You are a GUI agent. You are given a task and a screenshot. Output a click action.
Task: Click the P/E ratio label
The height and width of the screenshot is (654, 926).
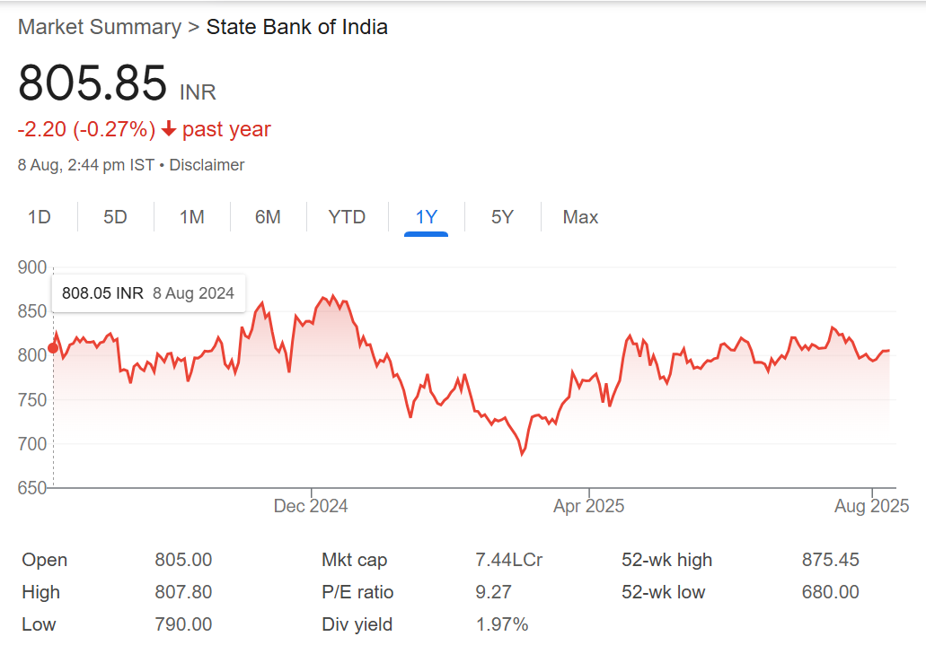[x=357, y=592]
